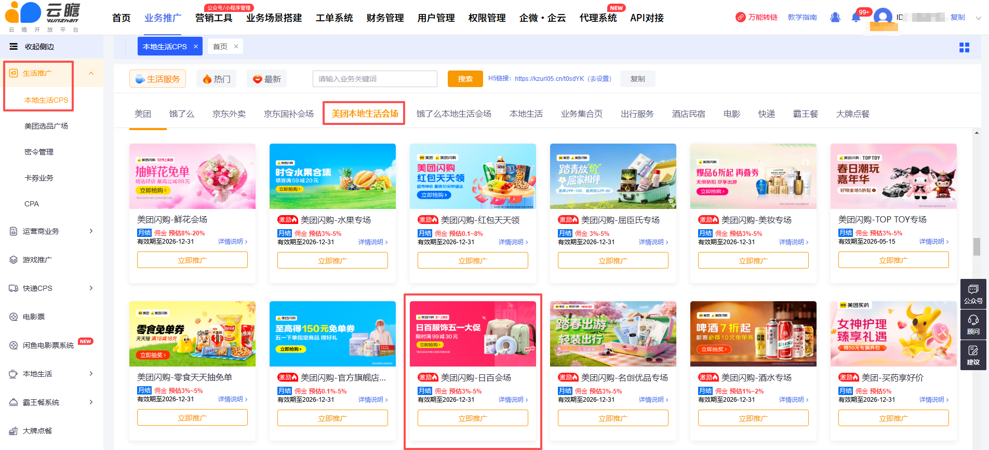Open 财务管理 in top navigation
This screenshot has width=989, height=450.
point(385,18)
